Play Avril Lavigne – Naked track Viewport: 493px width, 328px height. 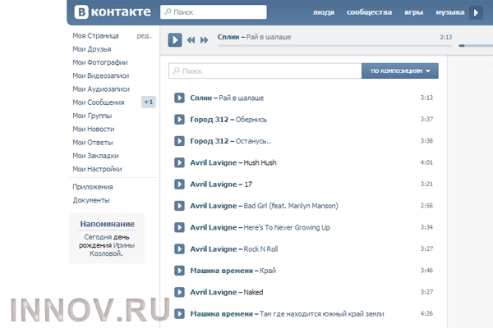tap(179, 291)
